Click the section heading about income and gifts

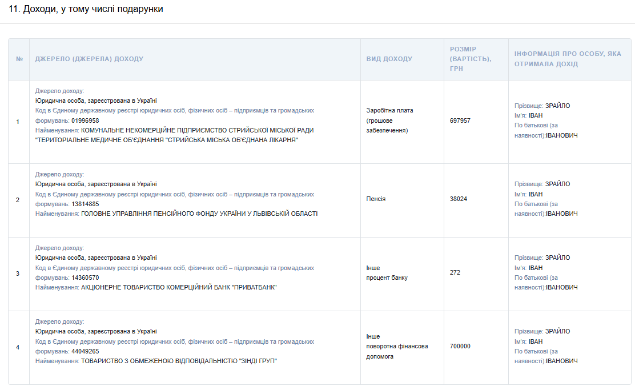pos(86,9)
